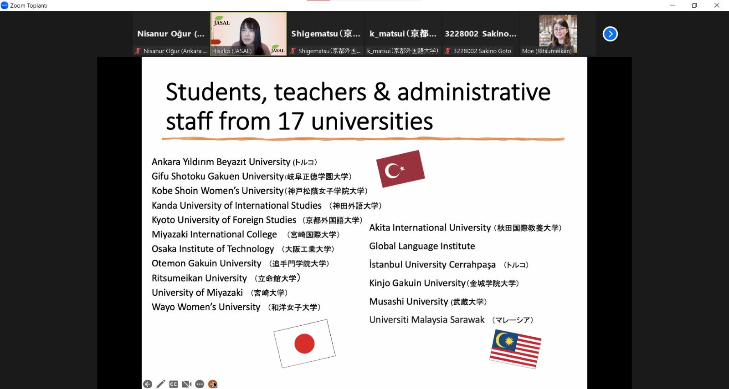Click 3228002 Sakino Goto participant tile

coord(480,34)
